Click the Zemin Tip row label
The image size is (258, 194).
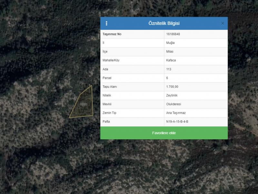(x=109, y=113)
